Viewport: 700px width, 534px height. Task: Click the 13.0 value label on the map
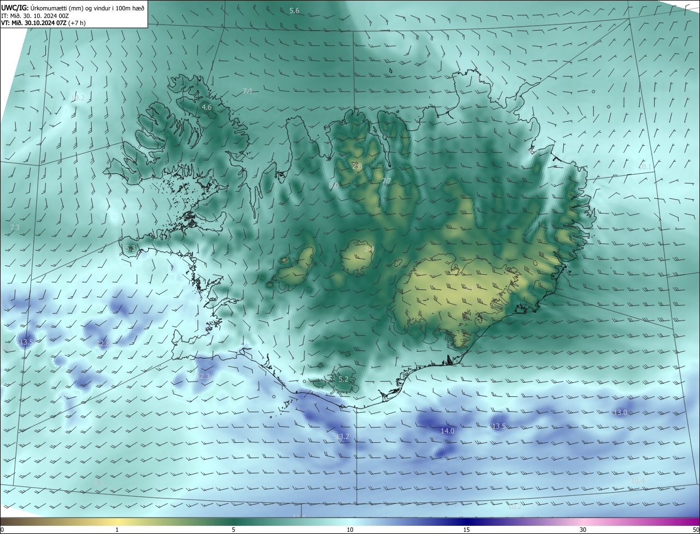pyautogui.click(x=620, y=413)
